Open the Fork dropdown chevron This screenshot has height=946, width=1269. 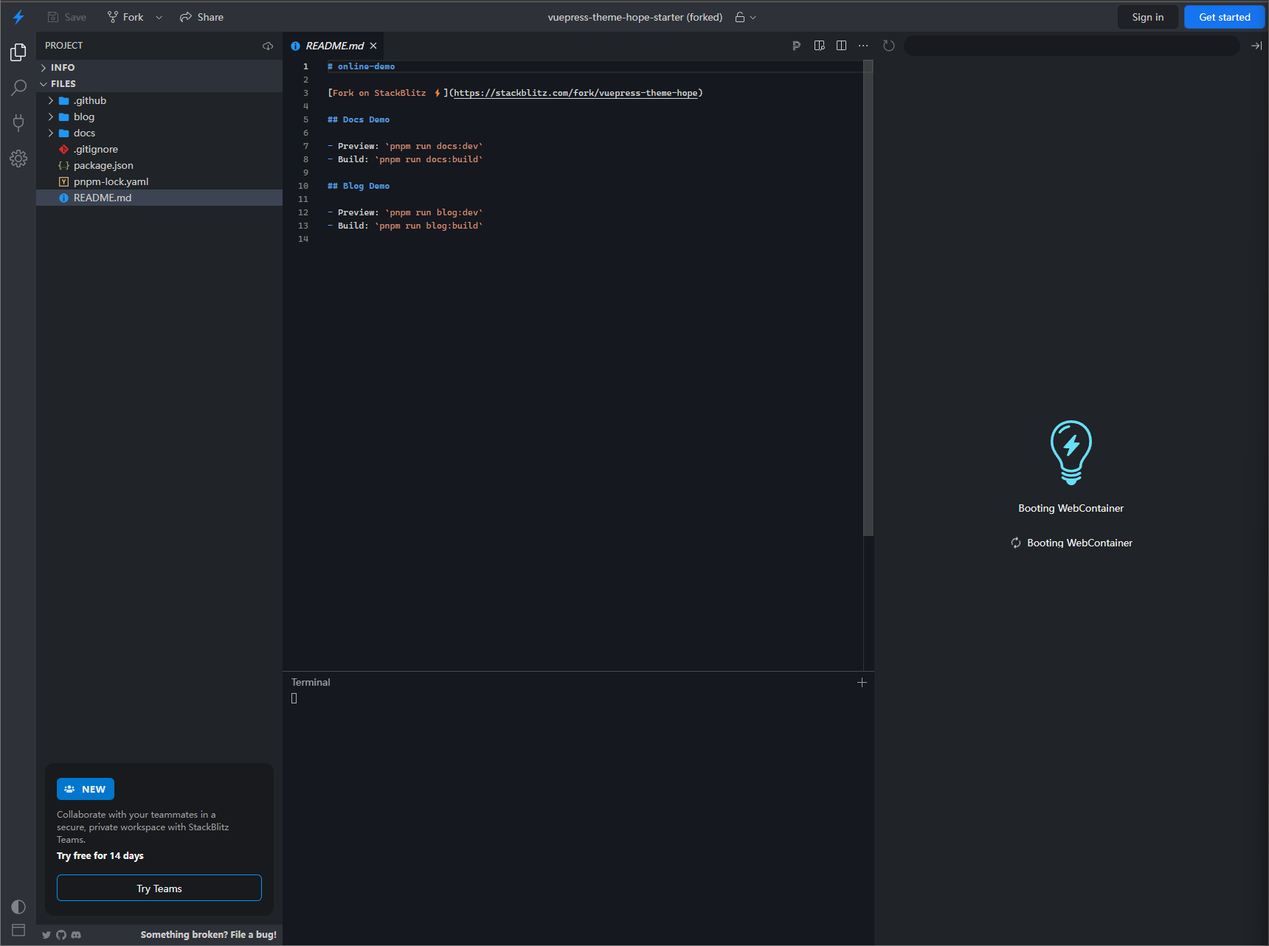point(159,18)
